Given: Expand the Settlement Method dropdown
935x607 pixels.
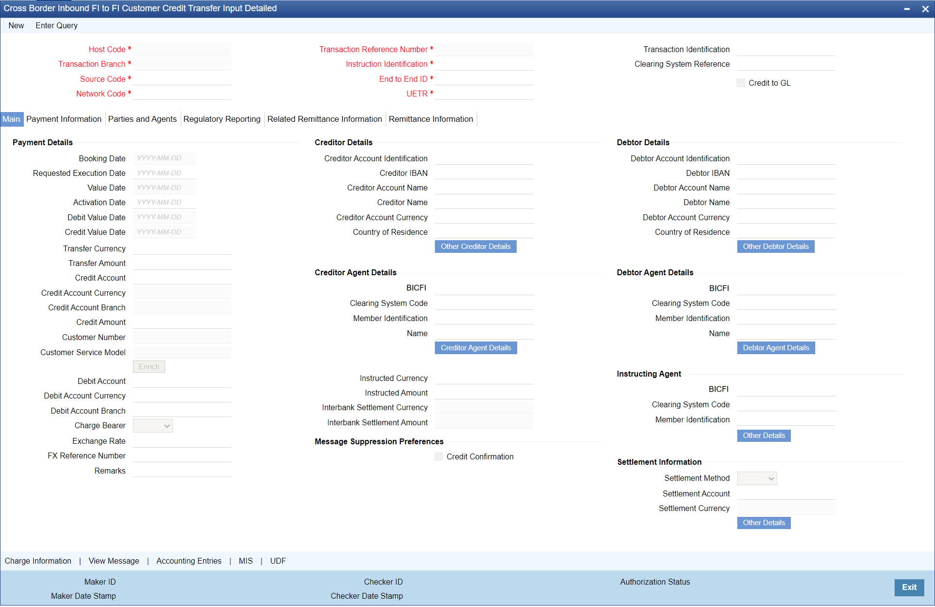Looking at the screenshot, I should click(757, 478).
